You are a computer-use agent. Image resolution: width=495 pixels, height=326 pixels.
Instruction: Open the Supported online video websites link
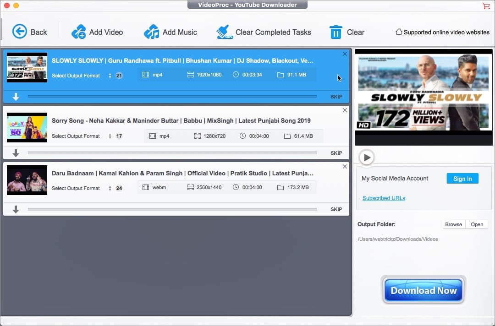point(446,32)
